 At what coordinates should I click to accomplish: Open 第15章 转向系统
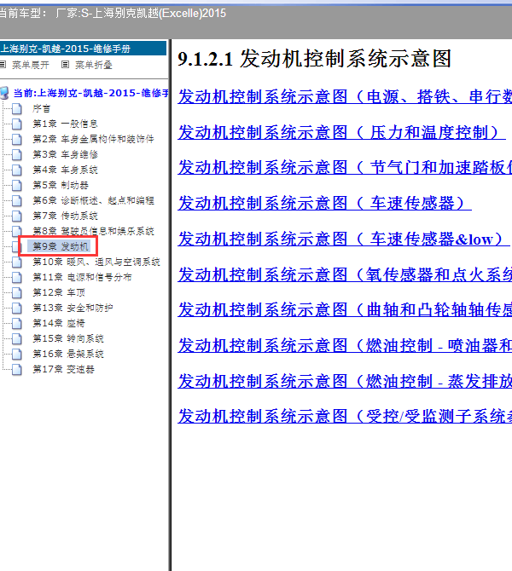[68, 338]
